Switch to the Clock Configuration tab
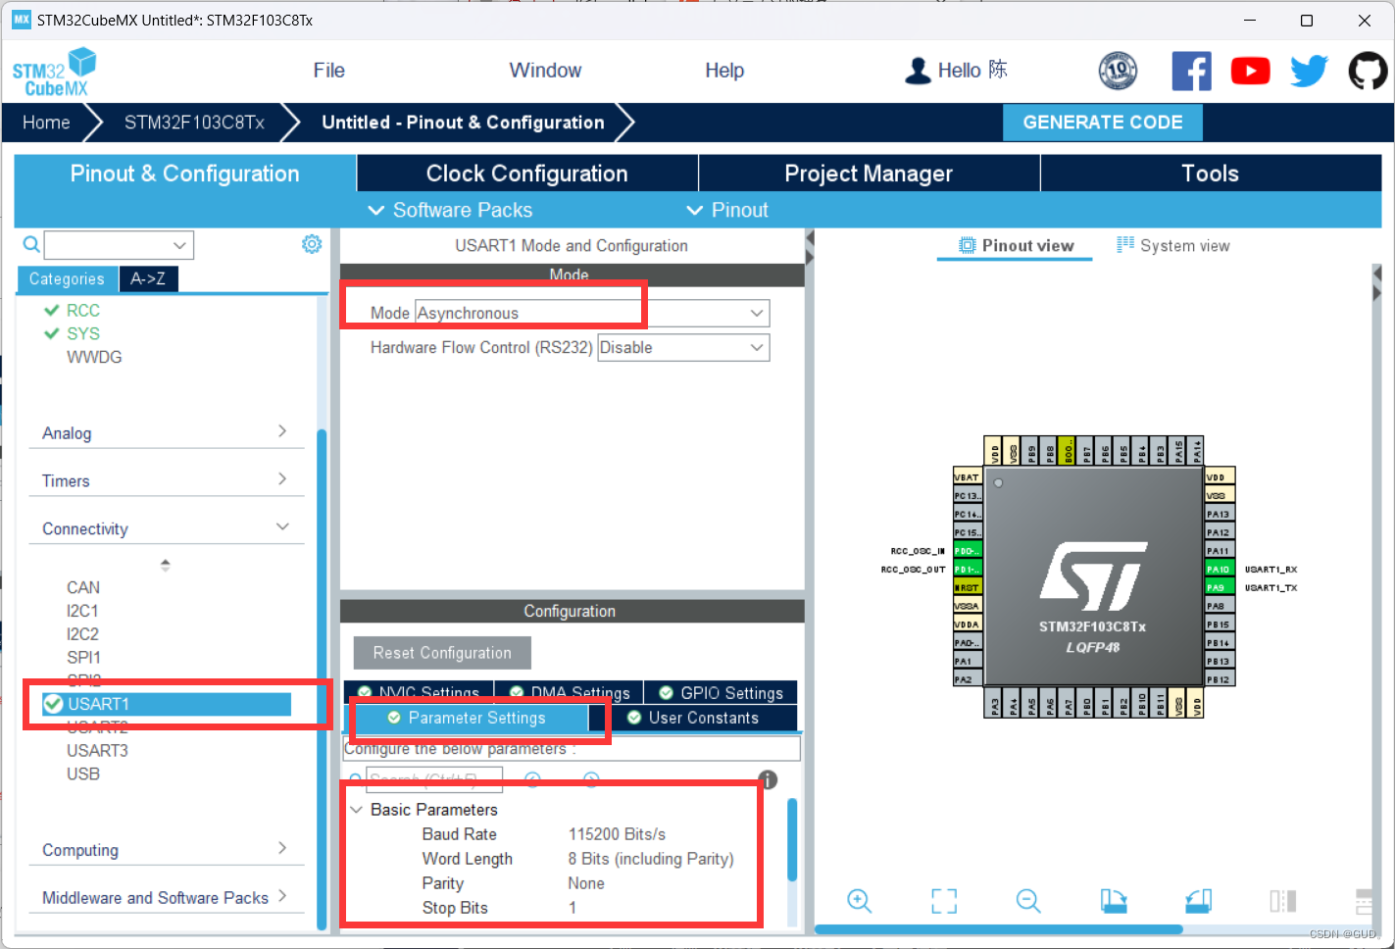This screenshot has width=1395, height=949. (527, 174)
